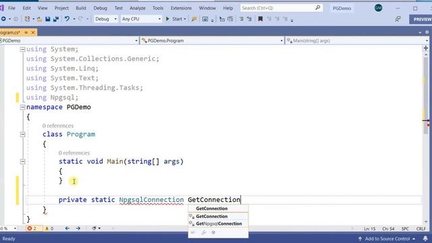The height and width of the screenshot is (243, 432).
Task: Open the Edit menu
Action: tap(26, 8)
